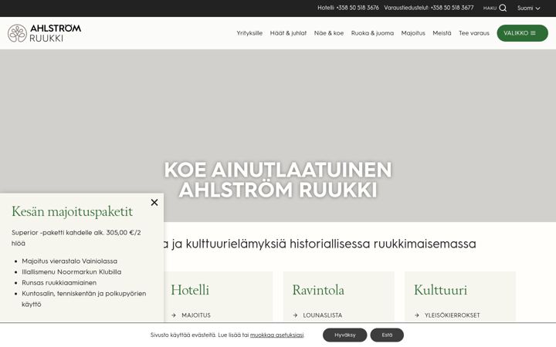Click the Ahlström Ruukki logo
556x347 pixels.
[44, 33]
